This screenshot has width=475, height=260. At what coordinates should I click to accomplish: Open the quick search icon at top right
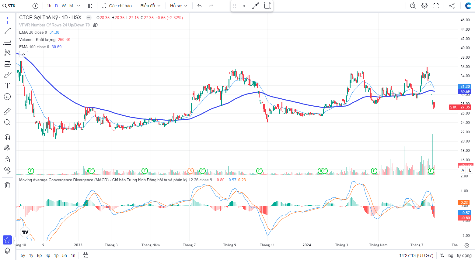[x=413, y=6]
